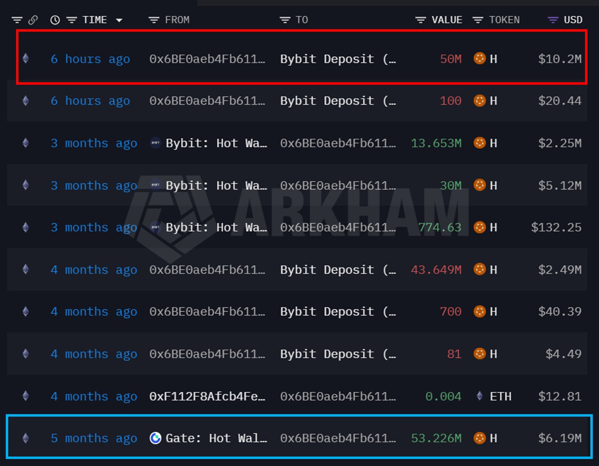
Task: Open the 0xF112F8Afcb4Fe… sender address
Action: pyautogui.click(x=207, y=396)
